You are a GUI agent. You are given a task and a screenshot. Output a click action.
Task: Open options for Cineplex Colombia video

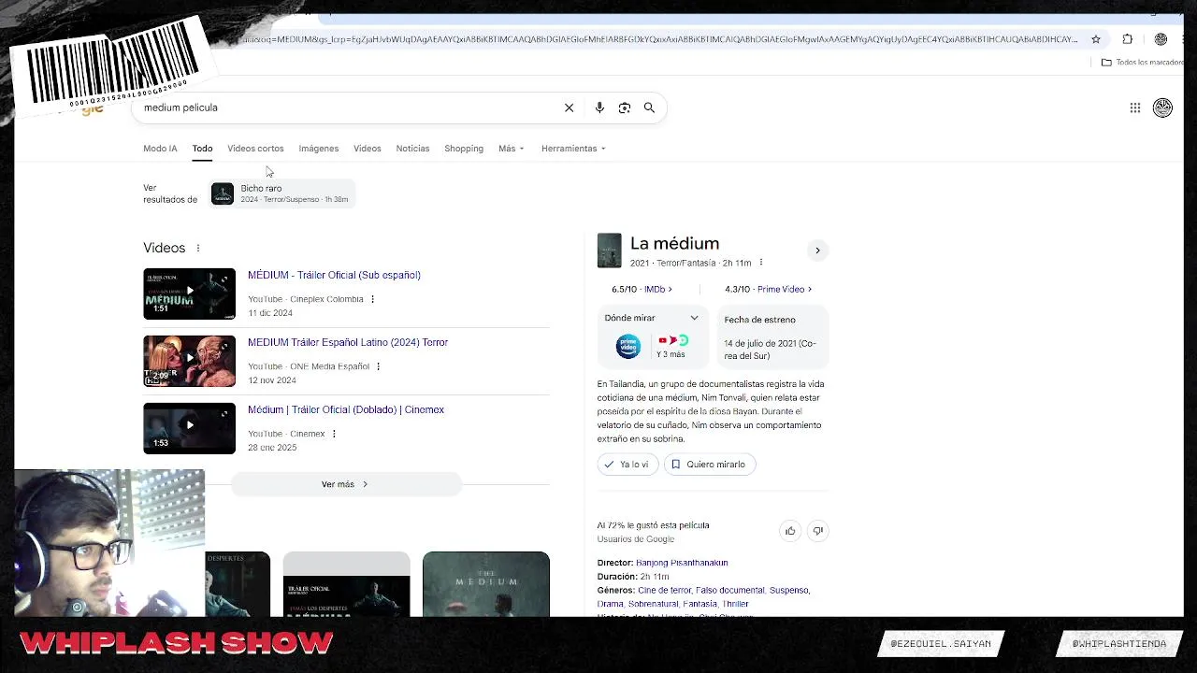click(372, 299)
